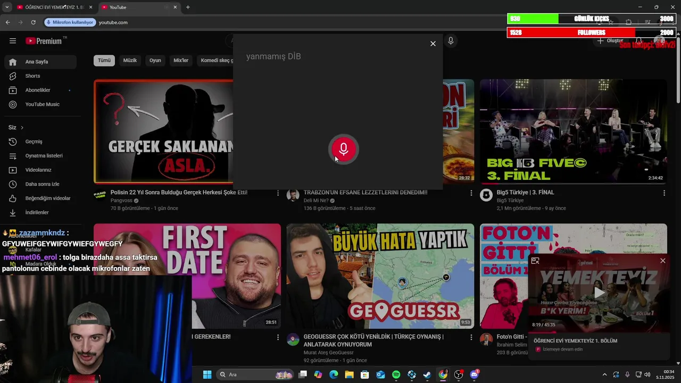
Task: Show hidden system tray icons
Action: [x=604, y=374]
